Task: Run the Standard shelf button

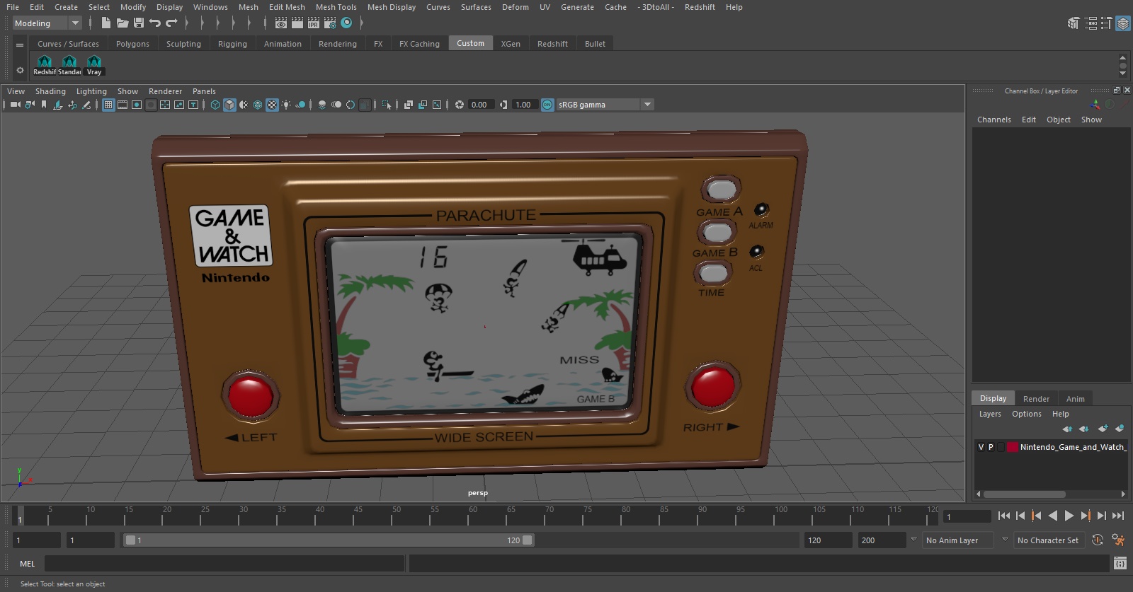Action: [69, 65]
